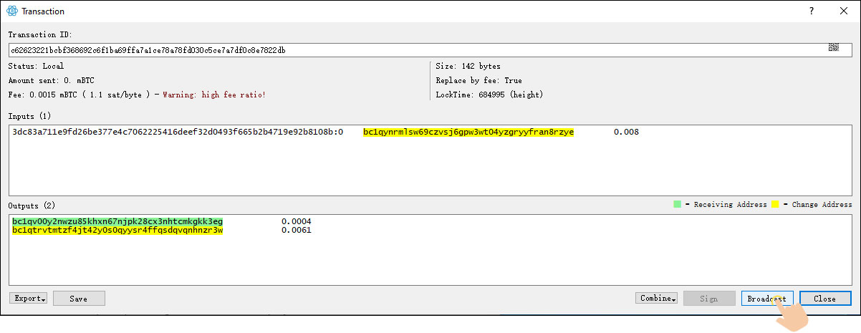Close the window with the title bar X
861x333 pixels.
(844, 11)
